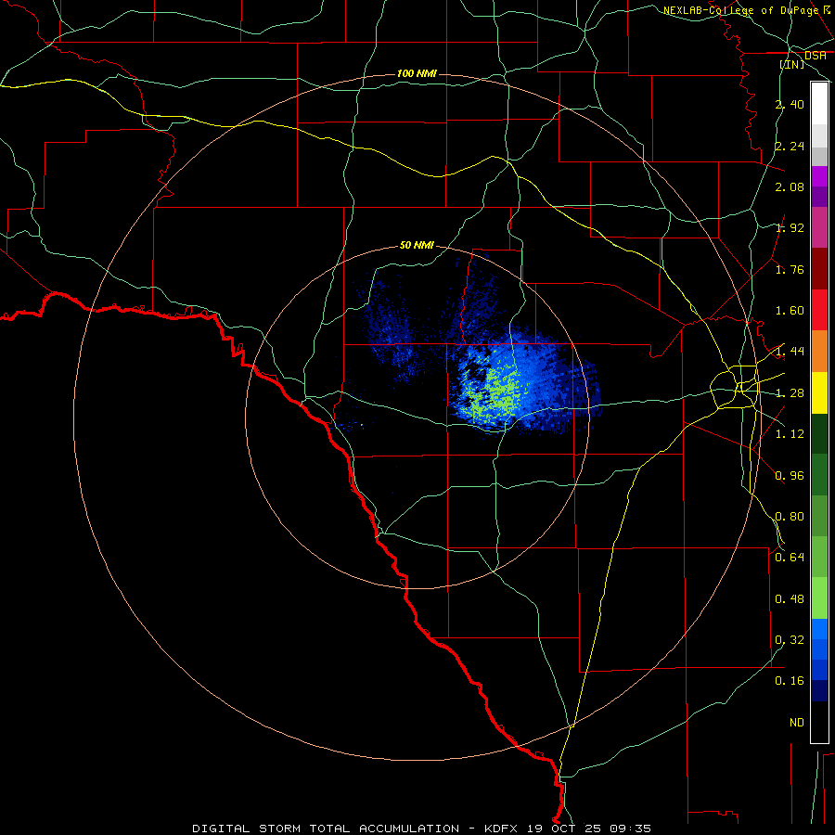Click the 0.96 legend value
This screenshot has height=835, width=835.
point(790,476)
